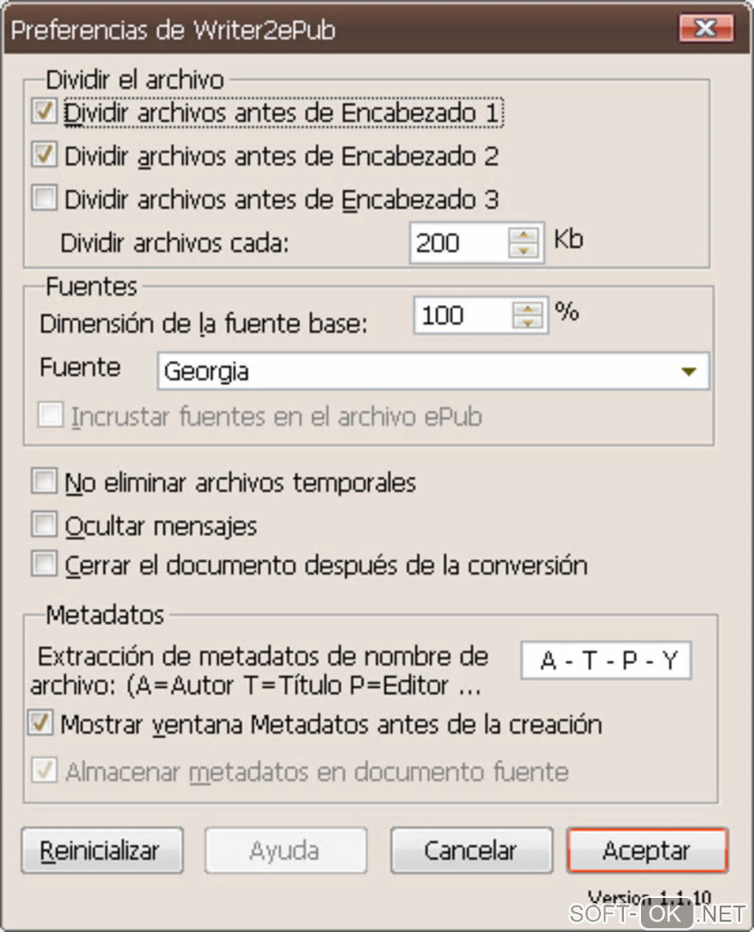Click the Georgia font combo box
The image size is (754, 932).
pyautogui.click(x=414, y=371)
